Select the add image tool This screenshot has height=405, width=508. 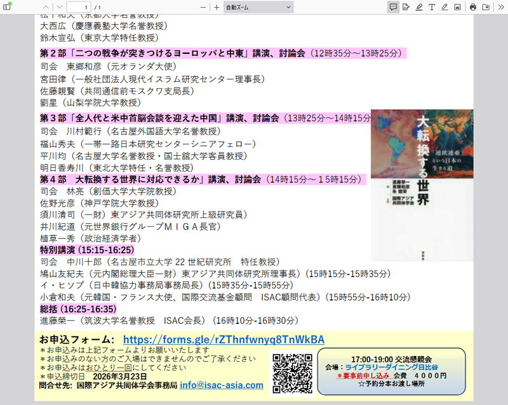457,7
